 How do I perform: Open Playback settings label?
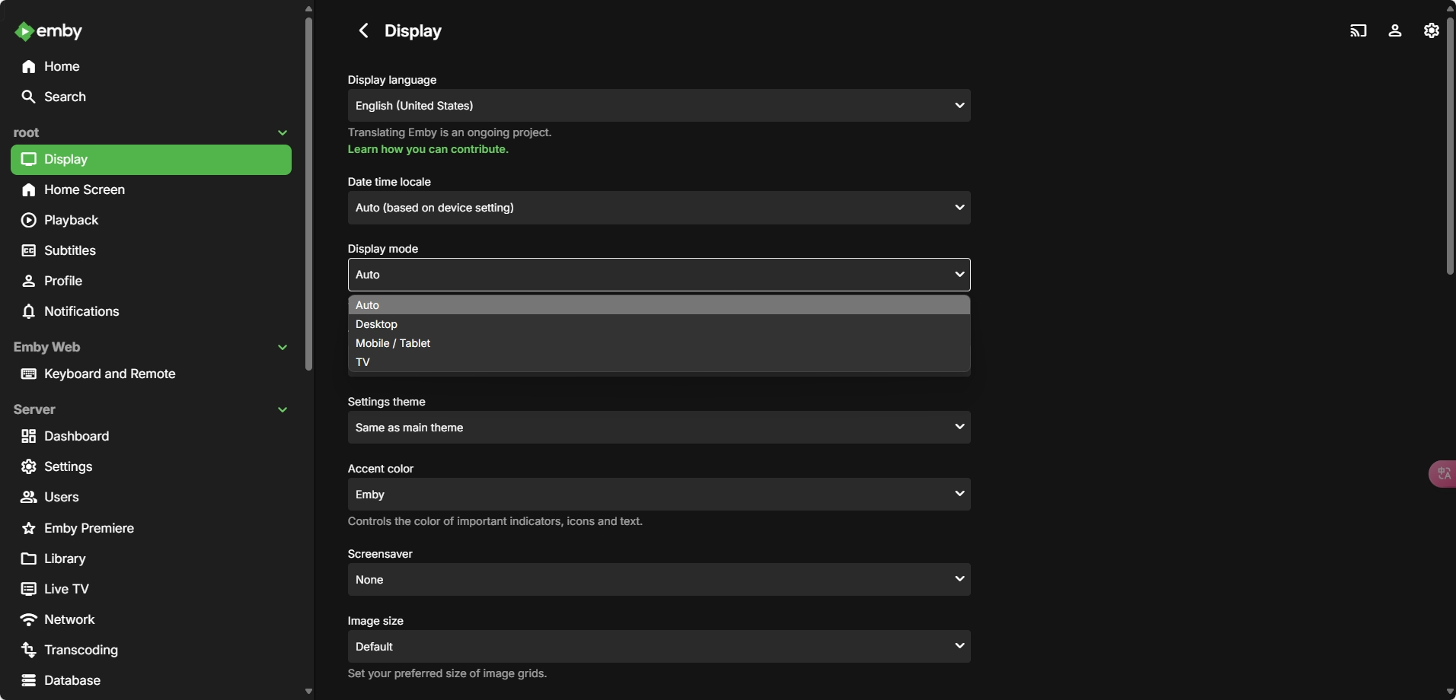coord(72,221)
